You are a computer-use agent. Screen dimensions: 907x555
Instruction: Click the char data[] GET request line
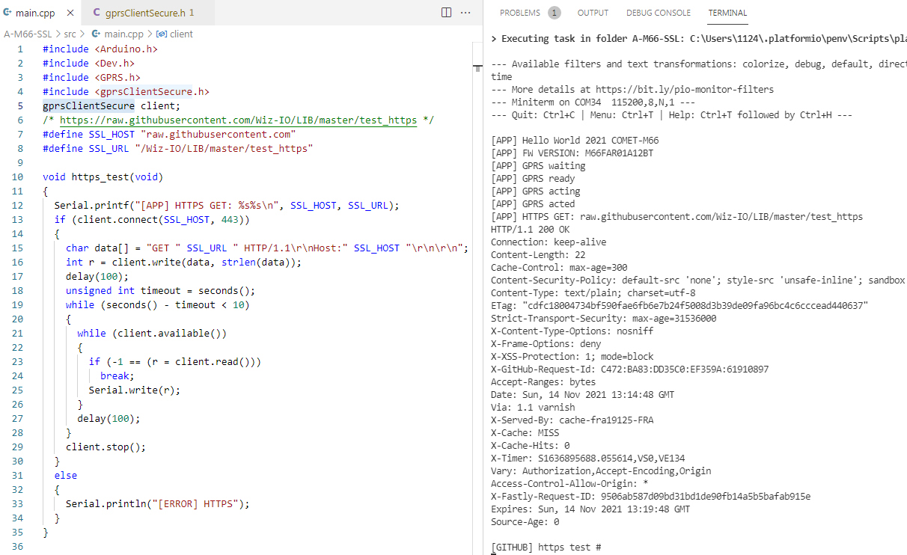click(267, 248)
